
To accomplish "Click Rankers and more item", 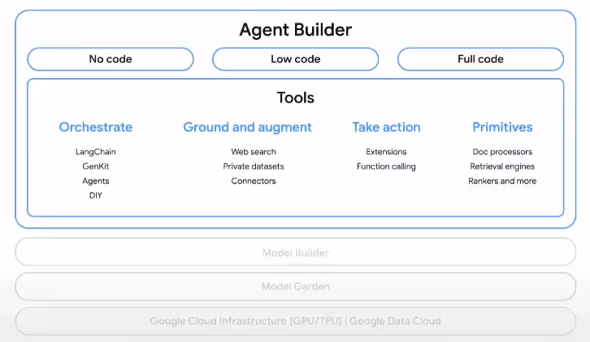I will click(x=502, y=181).
